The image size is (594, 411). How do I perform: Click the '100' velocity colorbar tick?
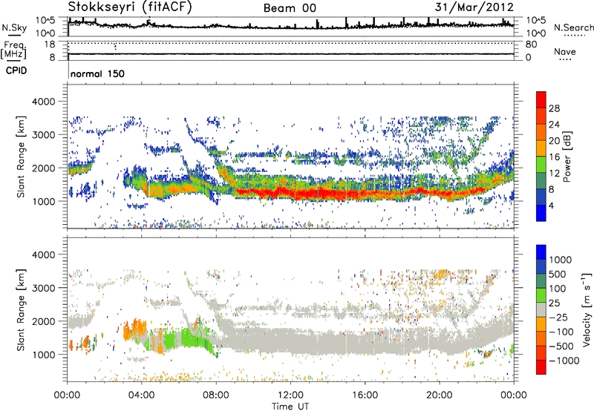558,289
